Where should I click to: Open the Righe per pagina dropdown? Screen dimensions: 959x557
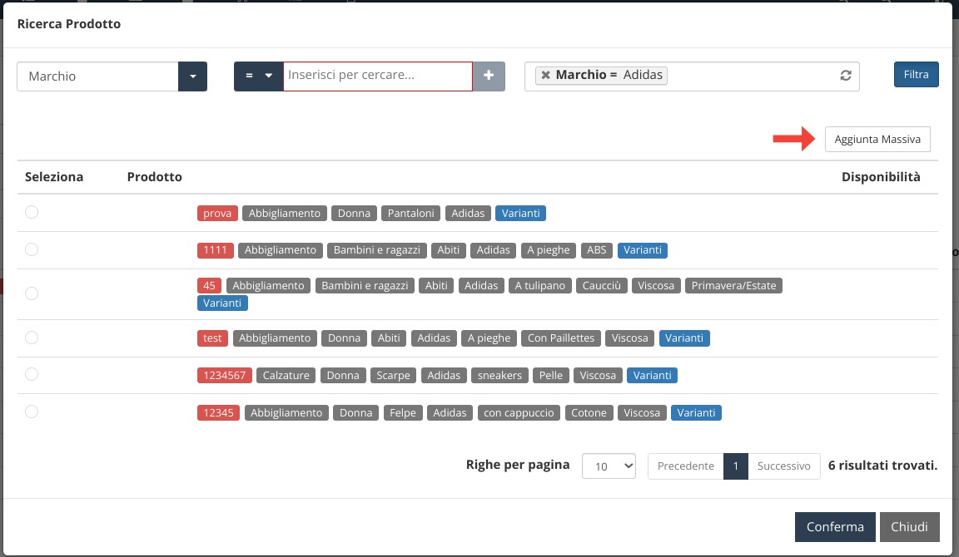click(609, 466)
